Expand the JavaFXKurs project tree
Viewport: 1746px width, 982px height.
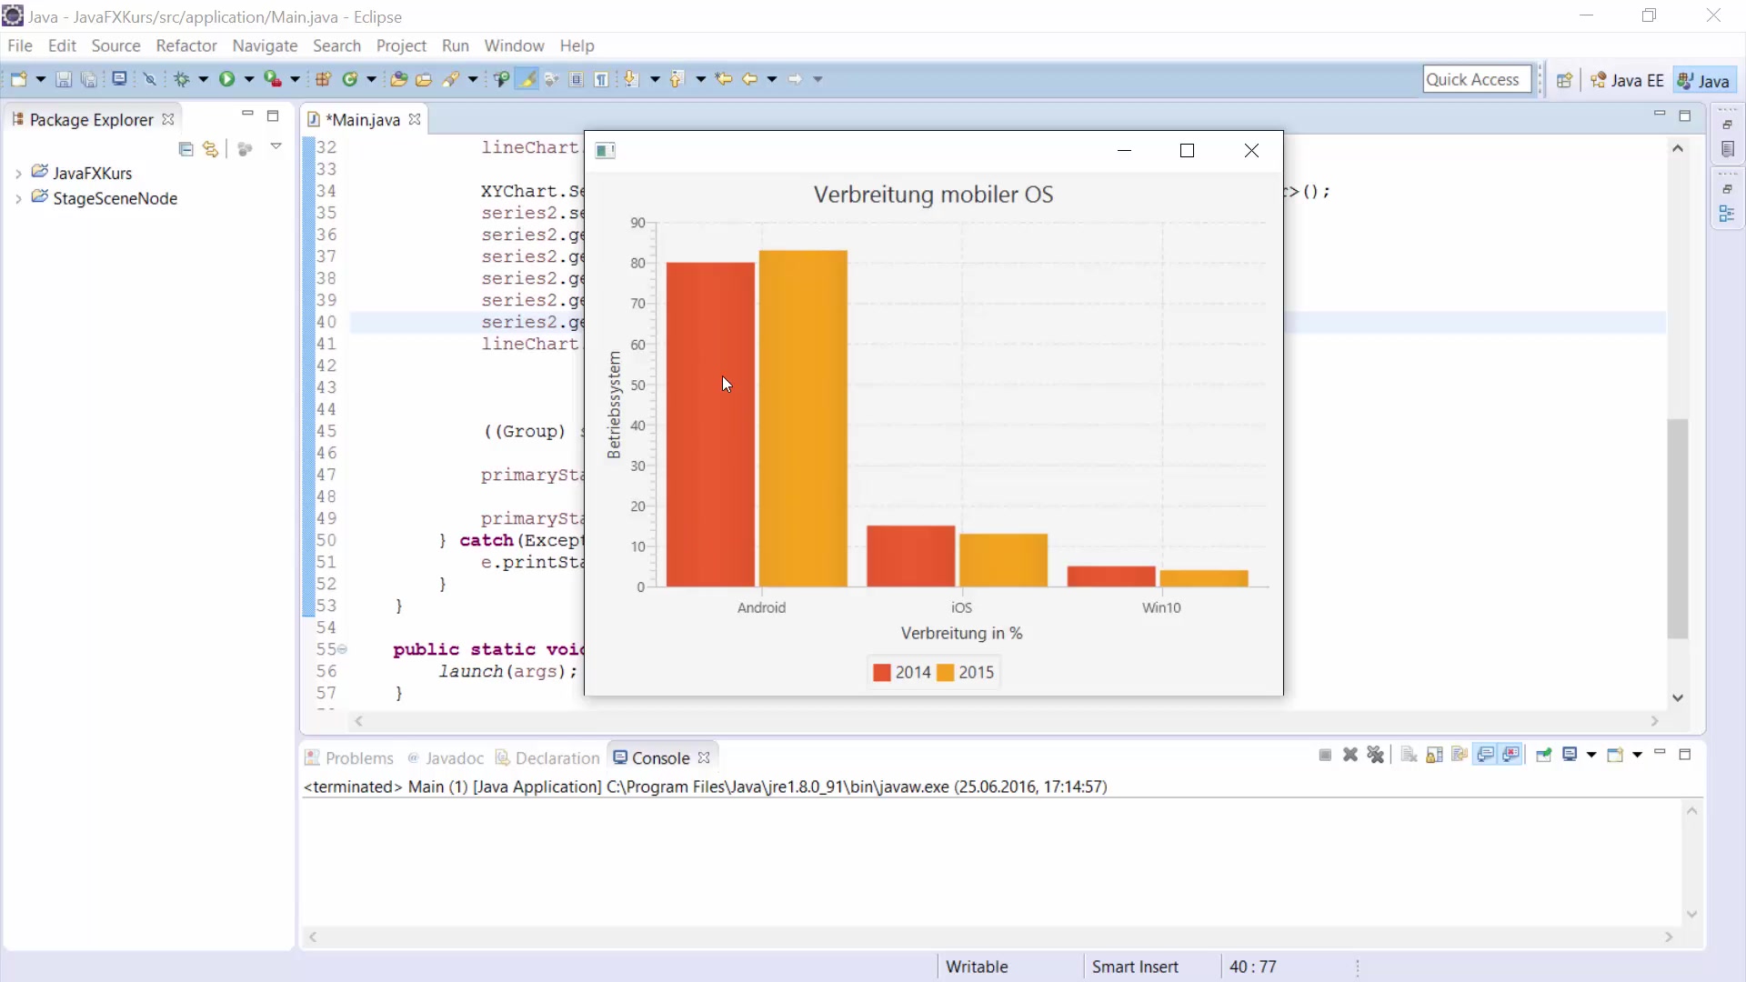coord(18,173)
